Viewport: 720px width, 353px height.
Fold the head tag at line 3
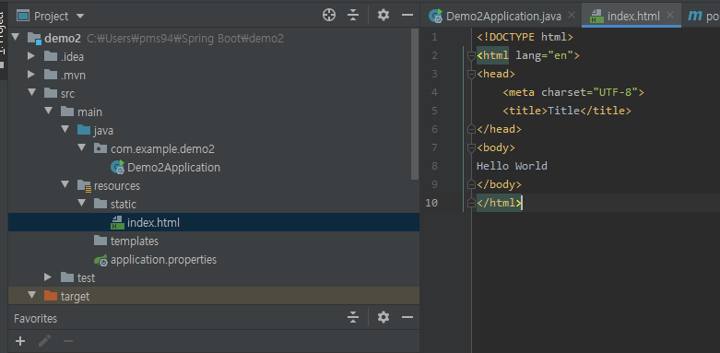471,75
